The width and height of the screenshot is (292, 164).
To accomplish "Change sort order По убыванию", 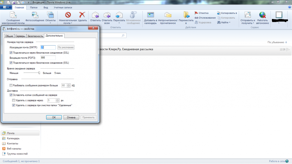I will pyautogui.click(x=277, y=42).
